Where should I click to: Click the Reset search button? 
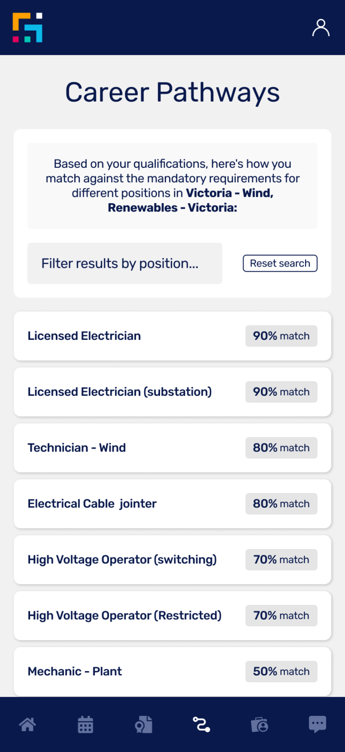pyautogui.click(x=280, y=263)
